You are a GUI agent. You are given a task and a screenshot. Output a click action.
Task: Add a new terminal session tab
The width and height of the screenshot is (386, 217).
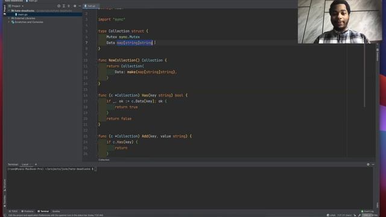click(36, 165)
